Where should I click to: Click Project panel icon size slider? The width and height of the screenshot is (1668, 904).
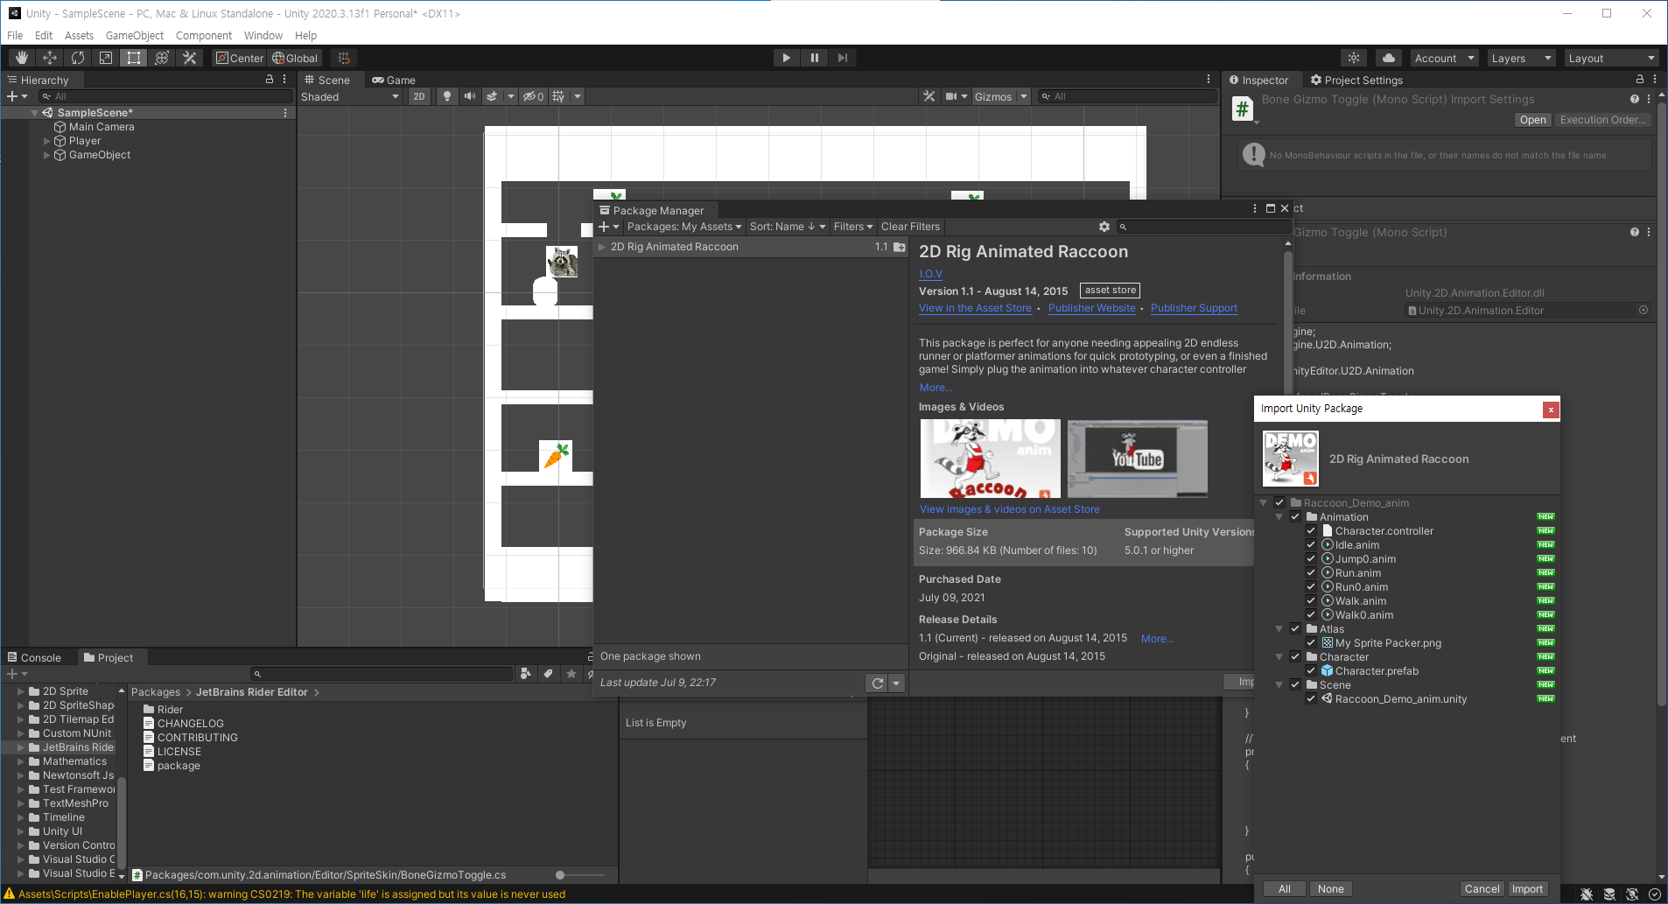pos(580,875)
